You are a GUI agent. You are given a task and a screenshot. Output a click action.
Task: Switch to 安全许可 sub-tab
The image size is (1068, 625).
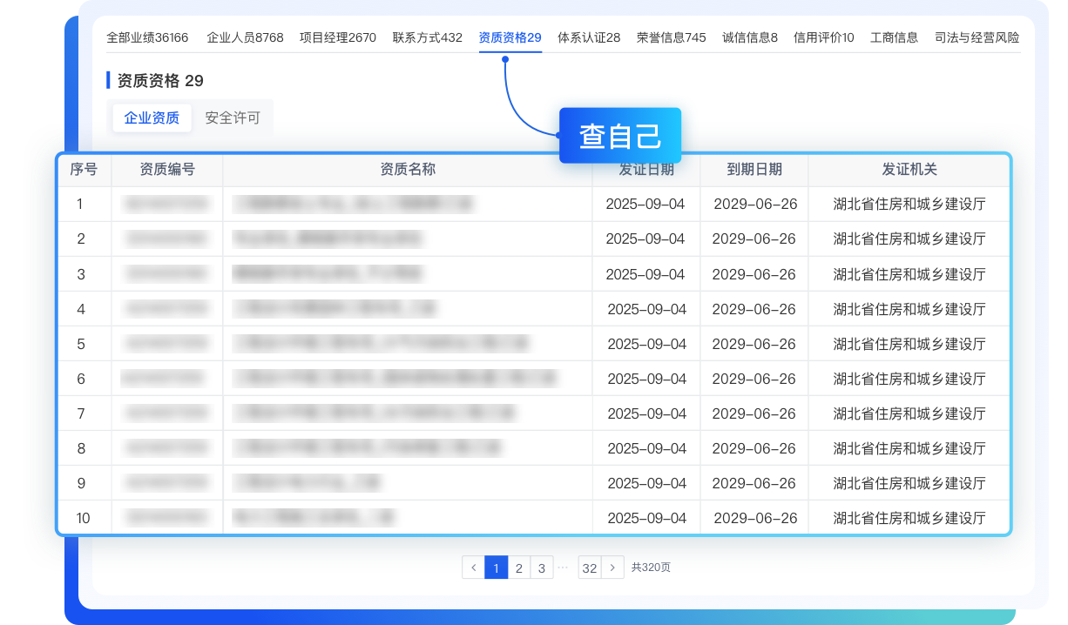pyautogui.click(x=233, y=118)
